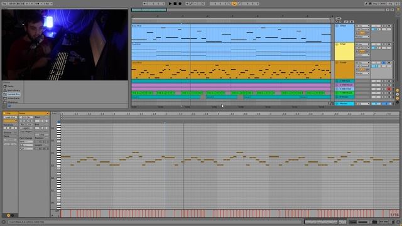Click the first green audio clip on track 7
Viewport: 402px width, 226px height.
click(143, 93)
